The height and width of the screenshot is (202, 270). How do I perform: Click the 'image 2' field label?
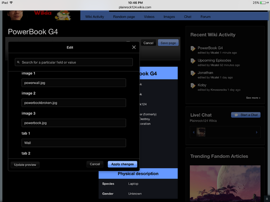click(x=28, y=93)
